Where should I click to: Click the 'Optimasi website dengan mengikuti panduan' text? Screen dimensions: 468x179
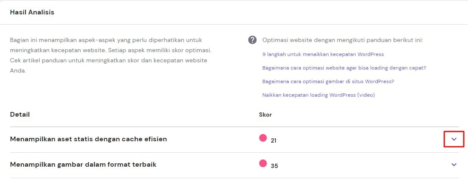[x=343, y=40]
